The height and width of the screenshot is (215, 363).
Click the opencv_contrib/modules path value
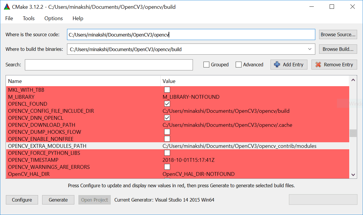tap(239, 146)
